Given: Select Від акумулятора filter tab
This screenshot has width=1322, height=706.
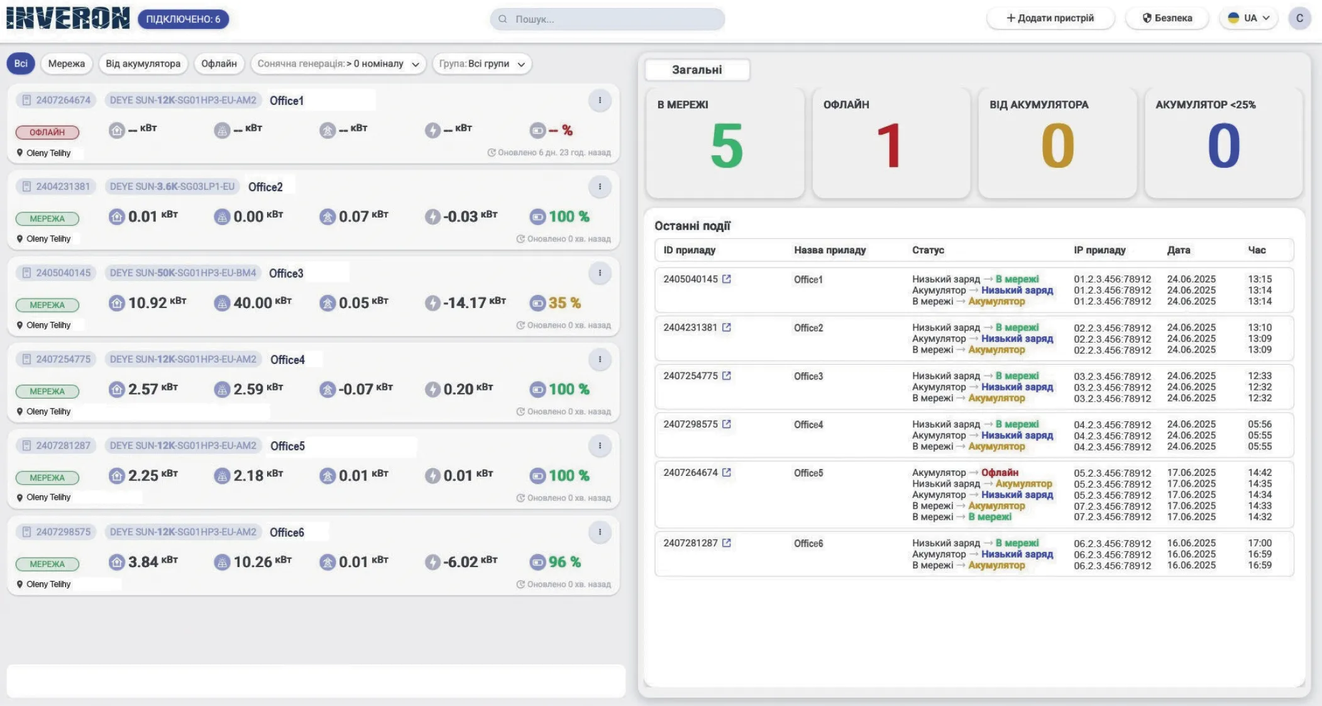Looking at the screenshot, I should [x=143, y=63].
